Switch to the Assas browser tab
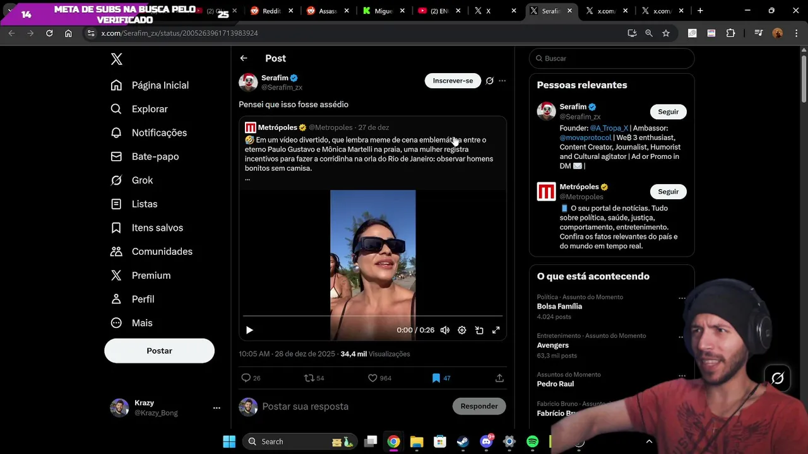 tap(328, 11)
